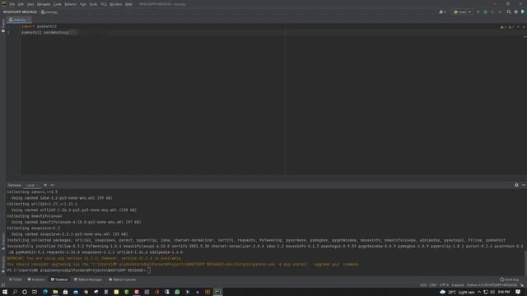This screenshot has height=296, width=527.
Task: Open the Window menu
Action: tap(116, 4)
